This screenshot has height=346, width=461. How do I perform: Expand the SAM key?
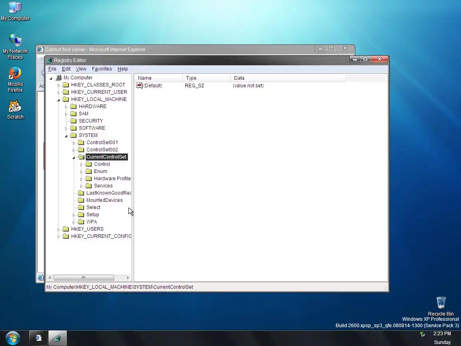click(x=66, y=114)
